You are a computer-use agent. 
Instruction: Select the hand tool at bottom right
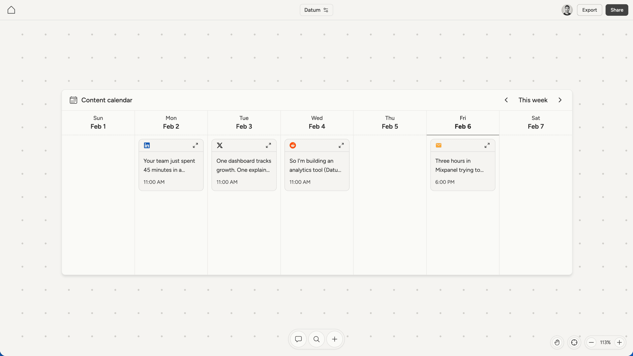point(557,342)
